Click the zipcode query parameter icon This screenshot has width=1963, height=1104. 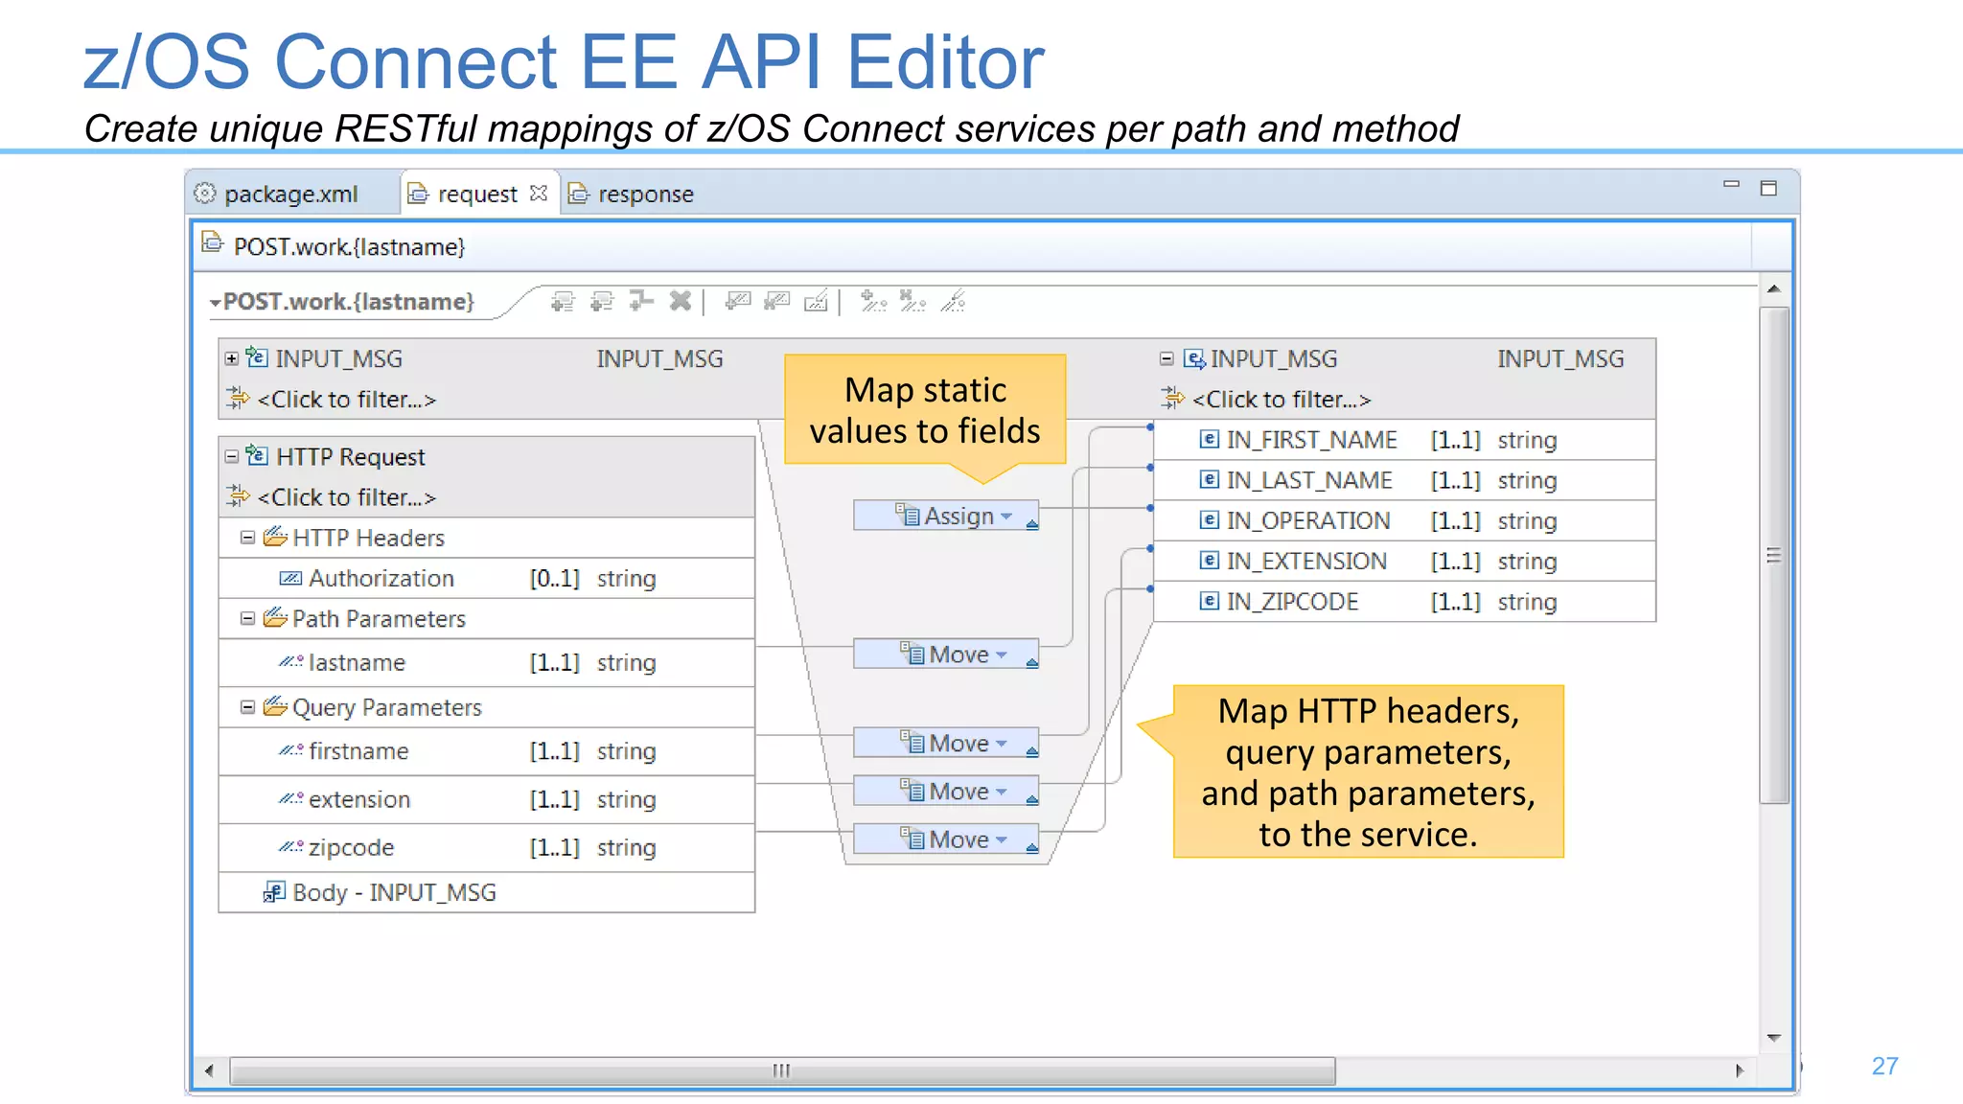[x=290, y=847]
